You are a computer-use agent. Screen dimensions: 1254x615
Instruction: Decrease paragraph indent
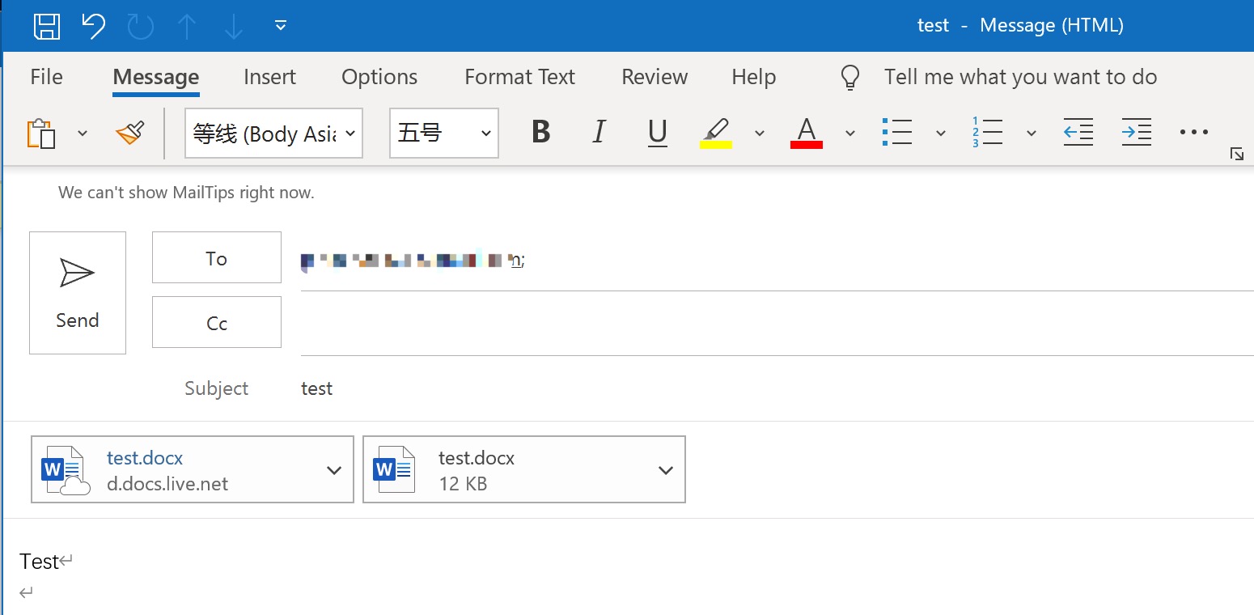(1078, 132)
